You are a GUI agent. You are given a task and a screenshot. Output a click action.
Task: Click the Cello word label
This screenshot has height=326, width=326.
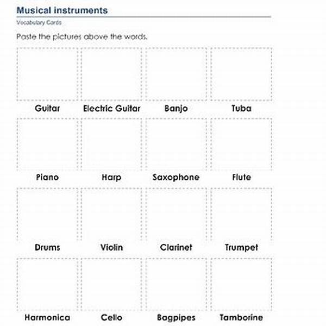point(111,317)
